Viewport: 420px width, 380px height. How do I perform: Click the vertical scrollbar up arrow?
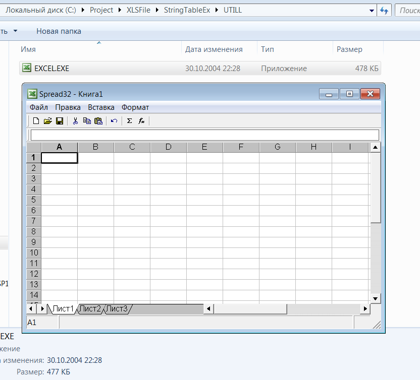click(375, 147)
